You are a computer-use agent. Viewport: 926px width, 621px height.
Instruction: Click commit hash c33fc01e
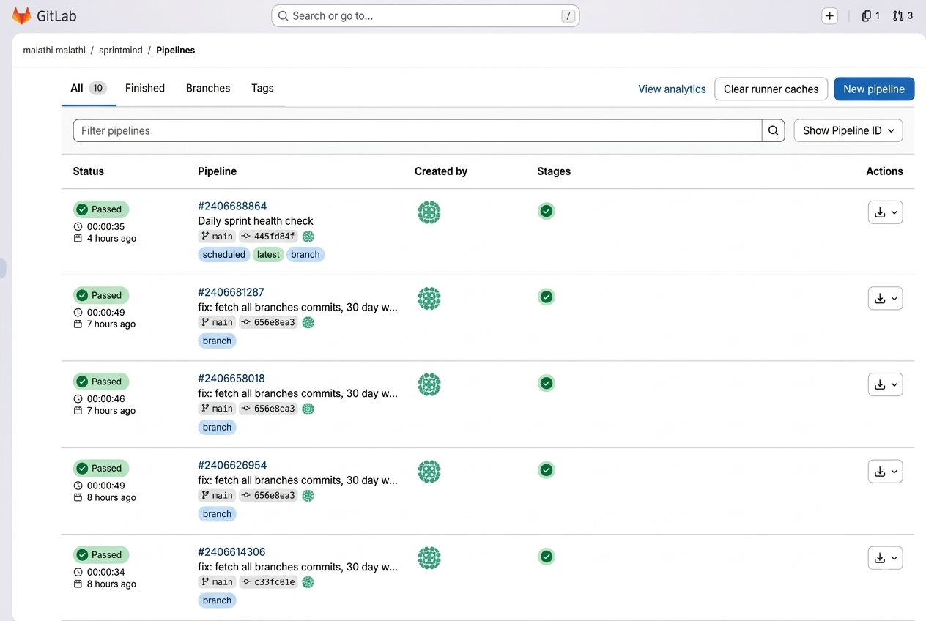(274, 582)
